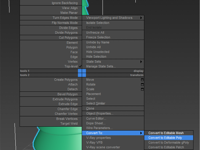Switch to Face sub-object level
The width and height of the screenshot is (200, 150).
[x=51, y=52]
